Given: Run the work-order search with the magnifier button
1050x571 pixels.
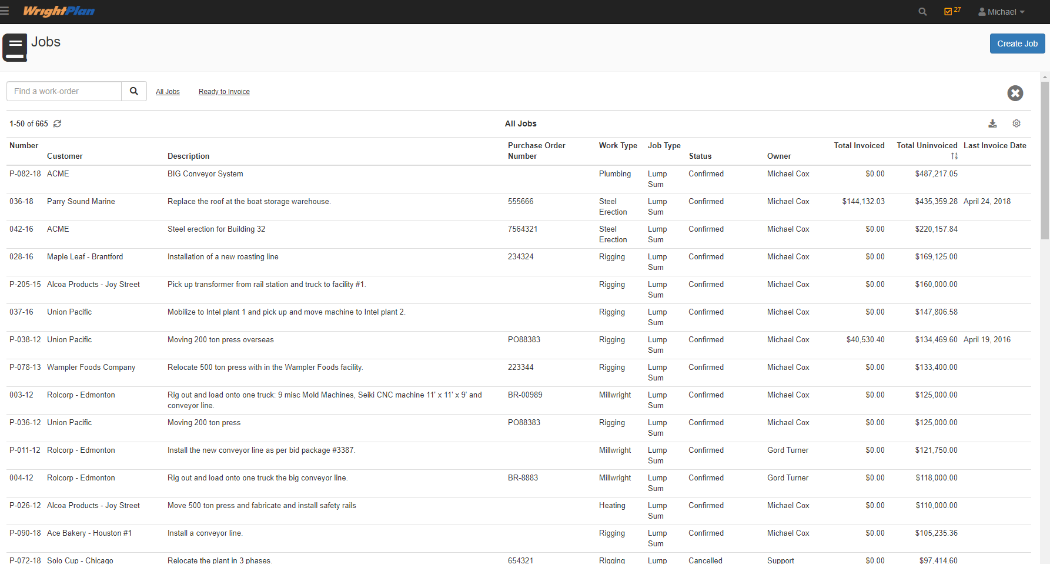Looking at the screenshot, I should (x=134, y=91).
